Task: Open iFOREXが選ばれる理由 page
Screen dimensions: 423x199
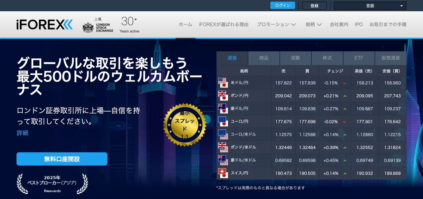Action: [x=224, y=25]
